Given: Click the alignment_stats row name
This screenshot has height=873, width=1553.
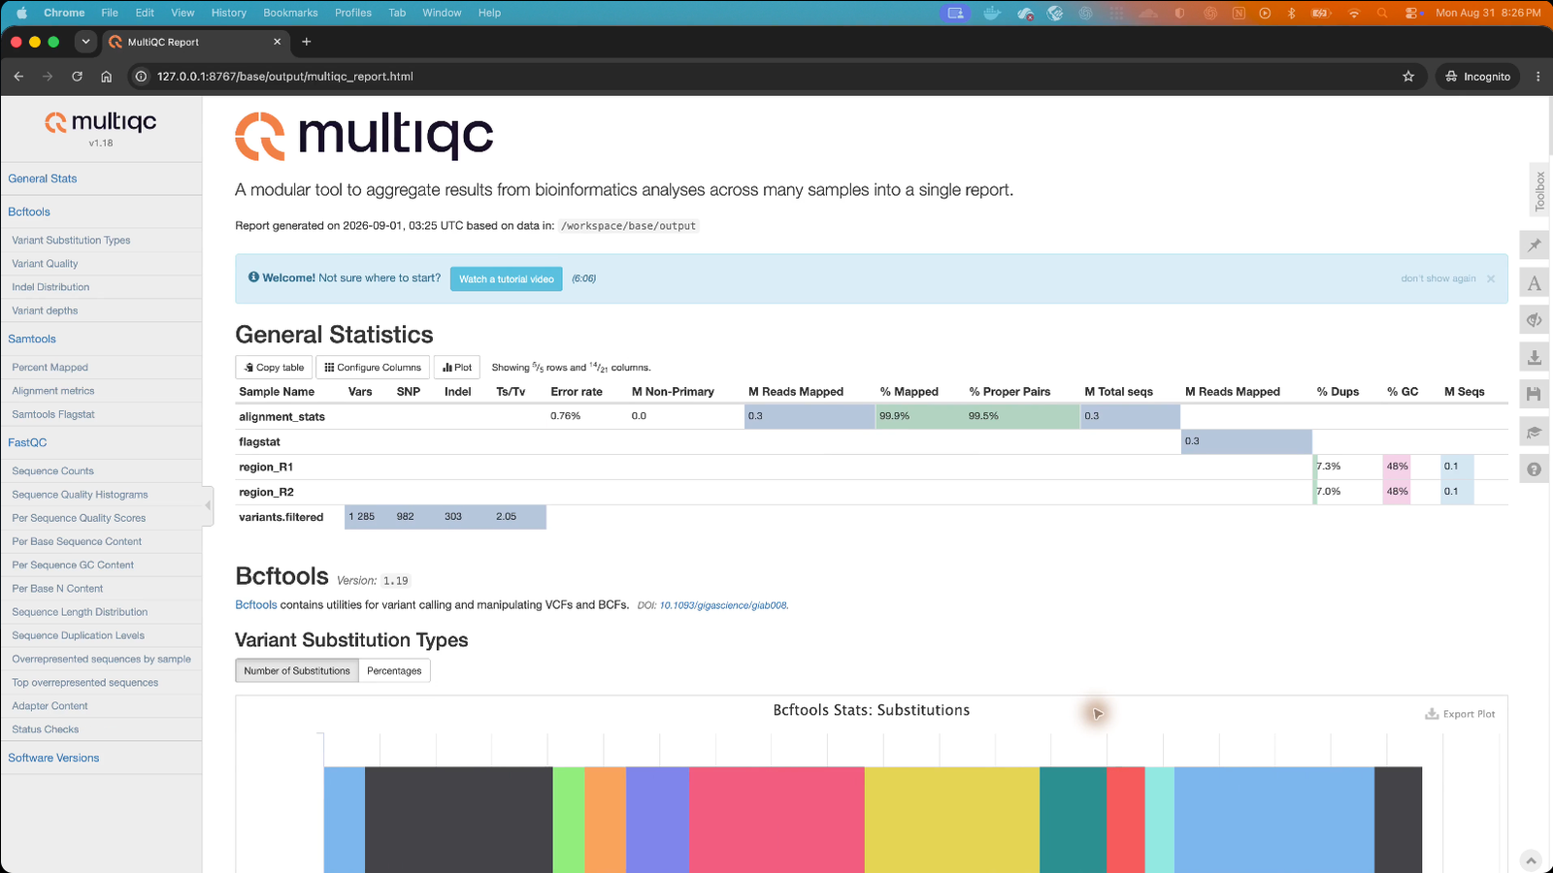Looking at the screenshot, I should point(281,417).
